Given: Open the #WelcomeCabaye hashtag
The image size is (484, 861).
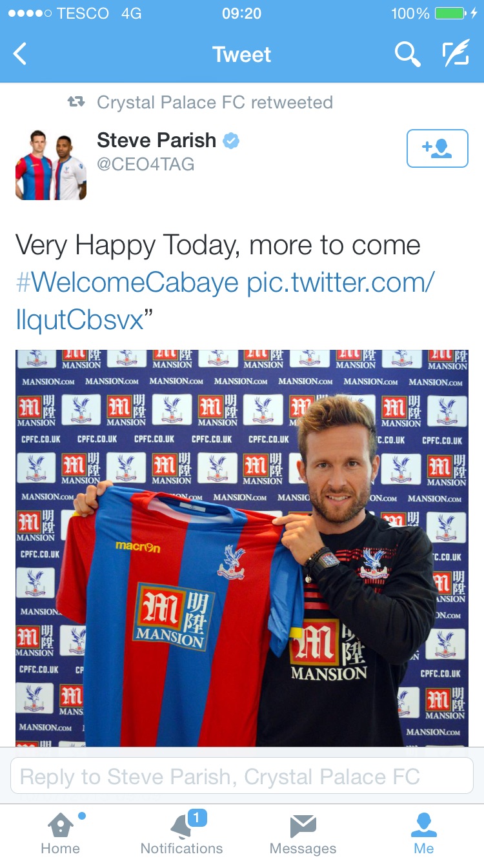Looking at the screenshot, I should click(x=127, y=282).
